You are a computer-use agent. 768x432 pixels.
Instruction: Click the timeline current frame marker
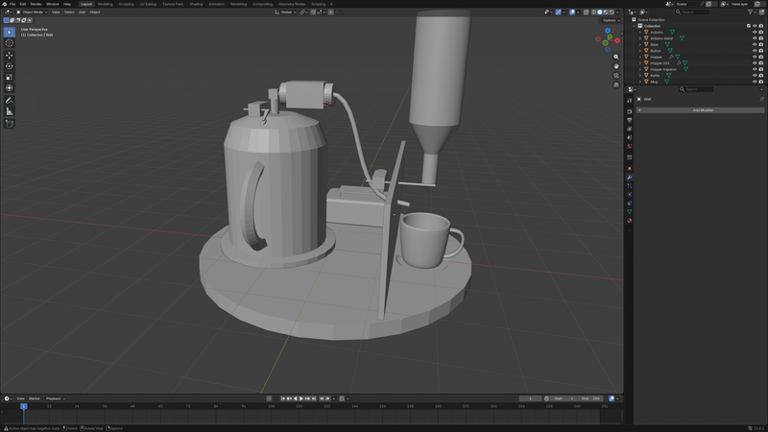(x=24, y=406)
